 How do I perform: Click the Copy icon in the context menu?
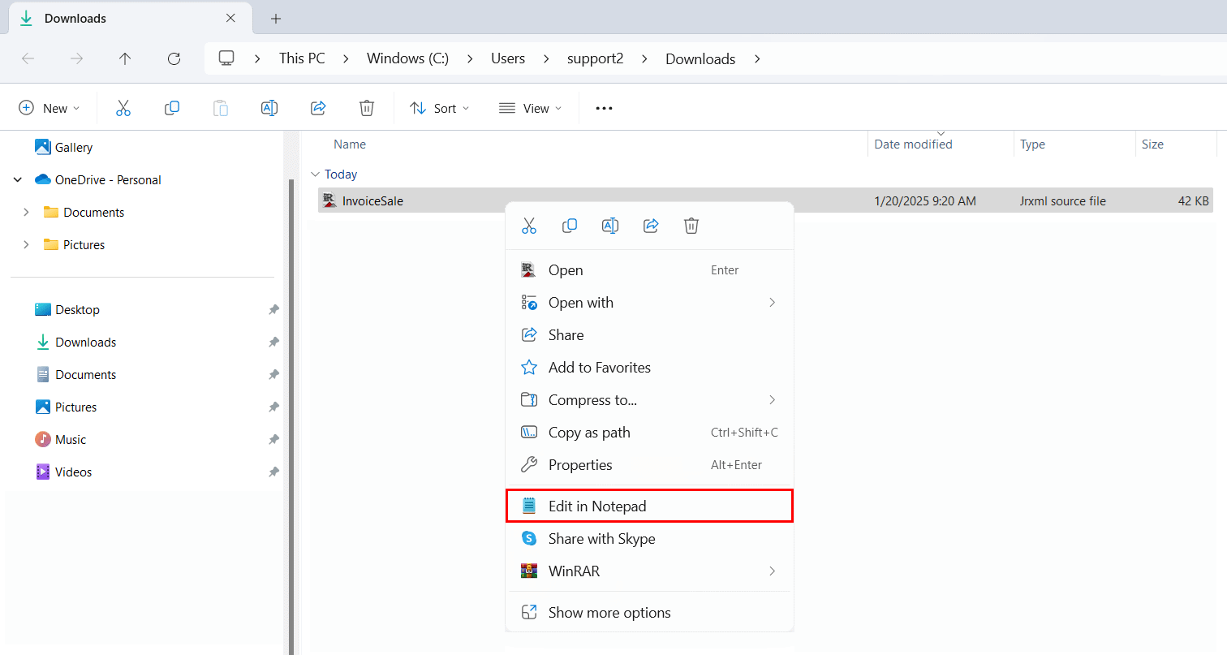coord(570,226)
